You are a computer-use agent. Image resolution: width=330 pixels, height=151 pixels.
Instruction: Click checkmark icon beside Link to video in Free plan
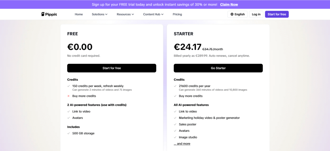coord(68,111)
